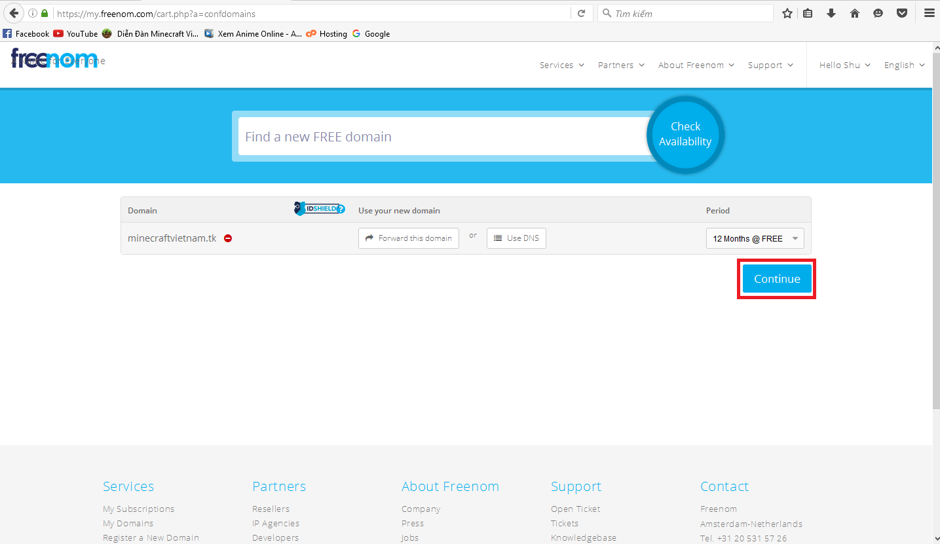Click the site info icon in address bar

pos(33,13)
